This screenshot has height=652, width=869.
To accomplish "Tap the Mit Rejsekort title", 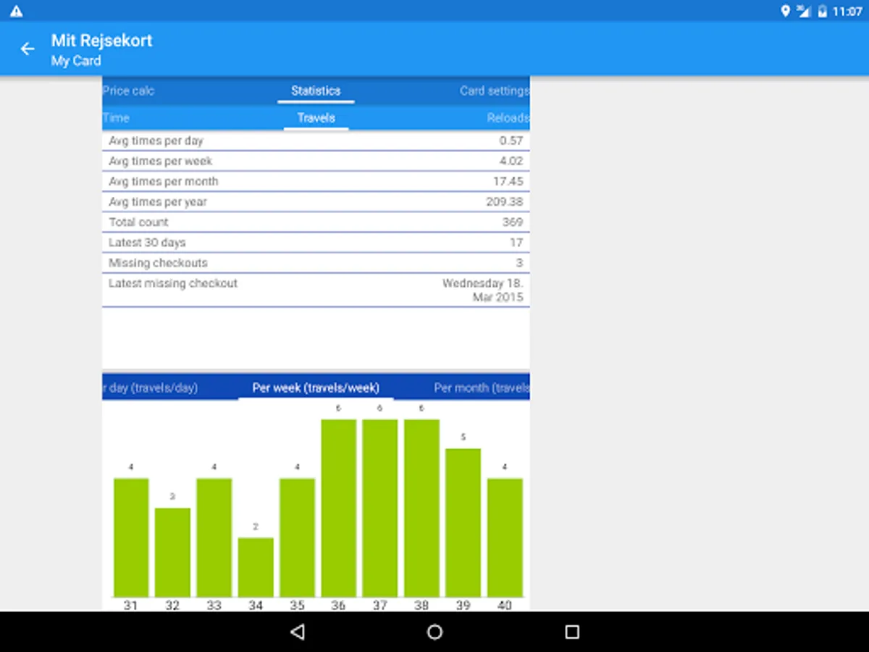I will [102, 41].
